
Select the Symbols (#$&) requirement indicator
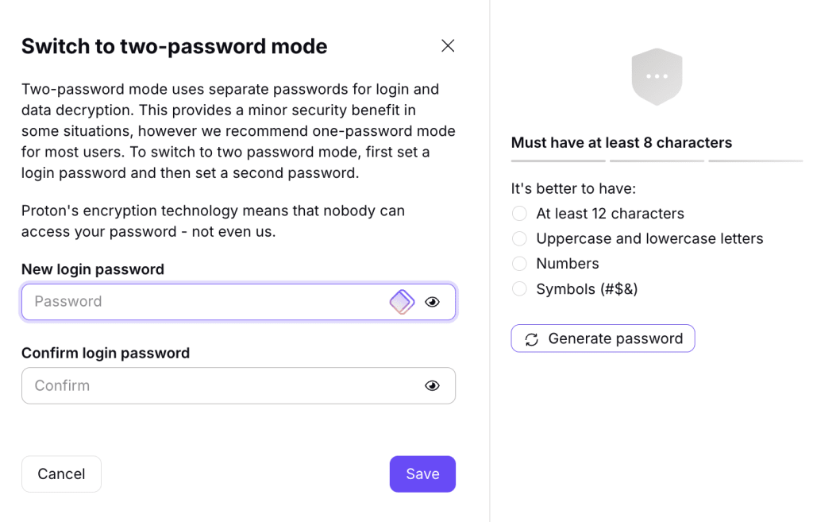pos(519,288)
